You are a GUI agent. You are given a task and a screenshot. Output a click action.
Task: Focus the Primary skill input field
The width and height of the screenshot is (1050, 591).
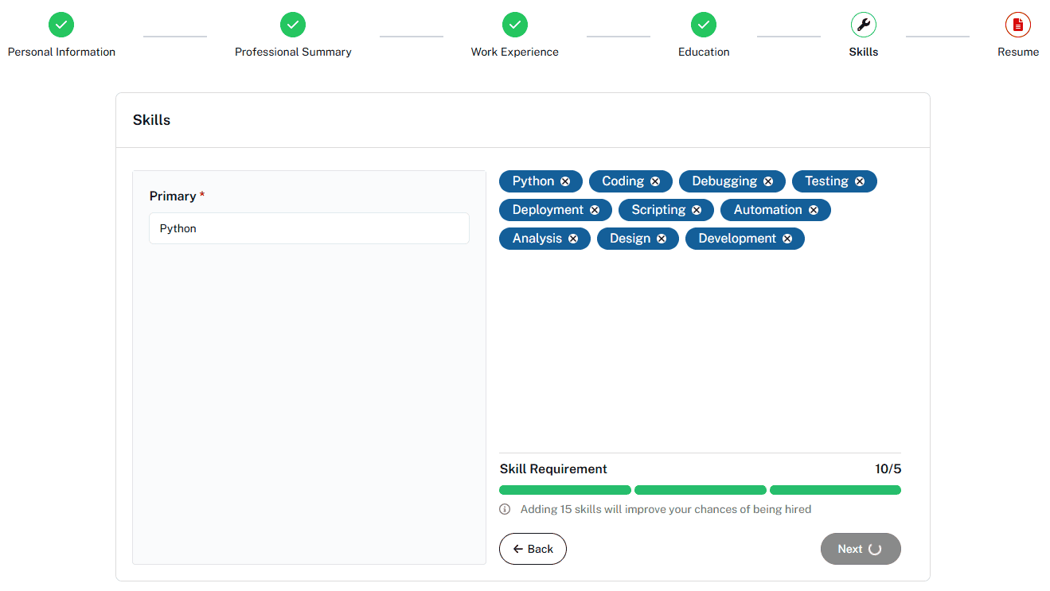point(309,228)
